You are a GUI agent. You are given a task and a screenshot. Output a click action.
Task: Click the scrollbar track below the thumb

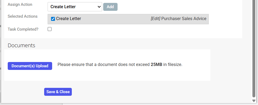[x=254, y=98]
